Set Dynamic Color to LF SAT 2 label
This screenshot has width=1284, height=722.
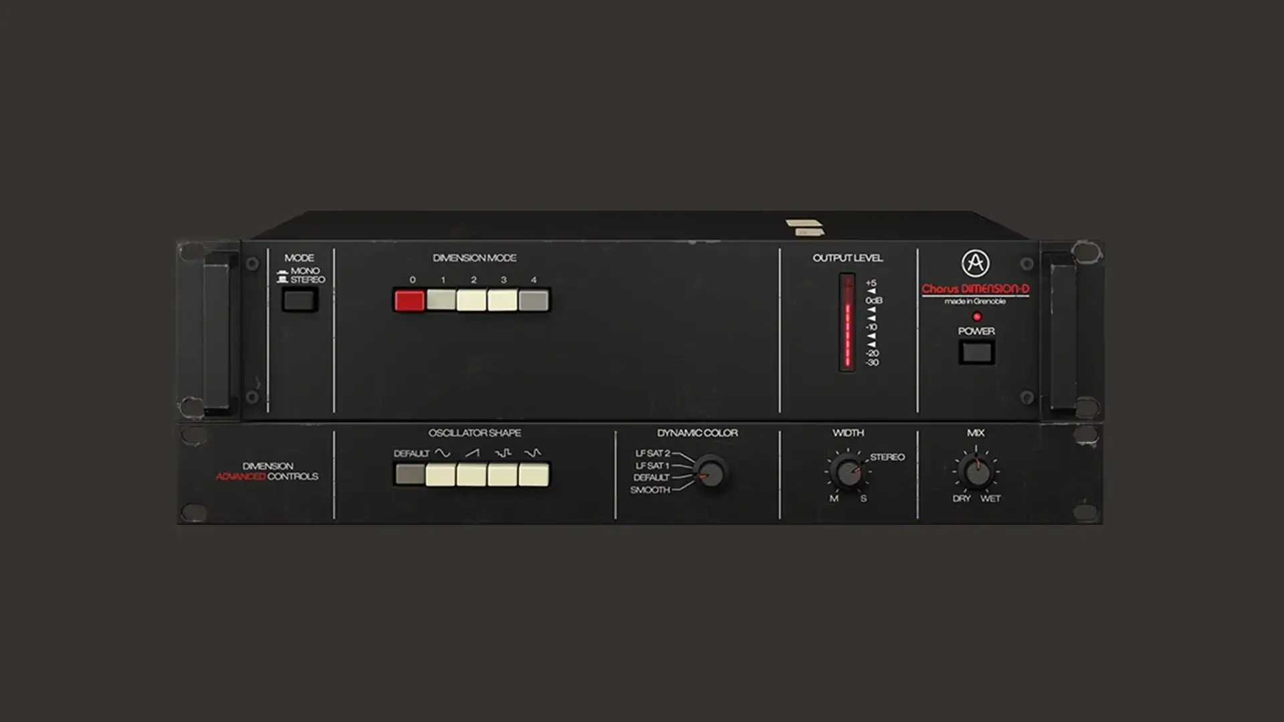point(652,453)
